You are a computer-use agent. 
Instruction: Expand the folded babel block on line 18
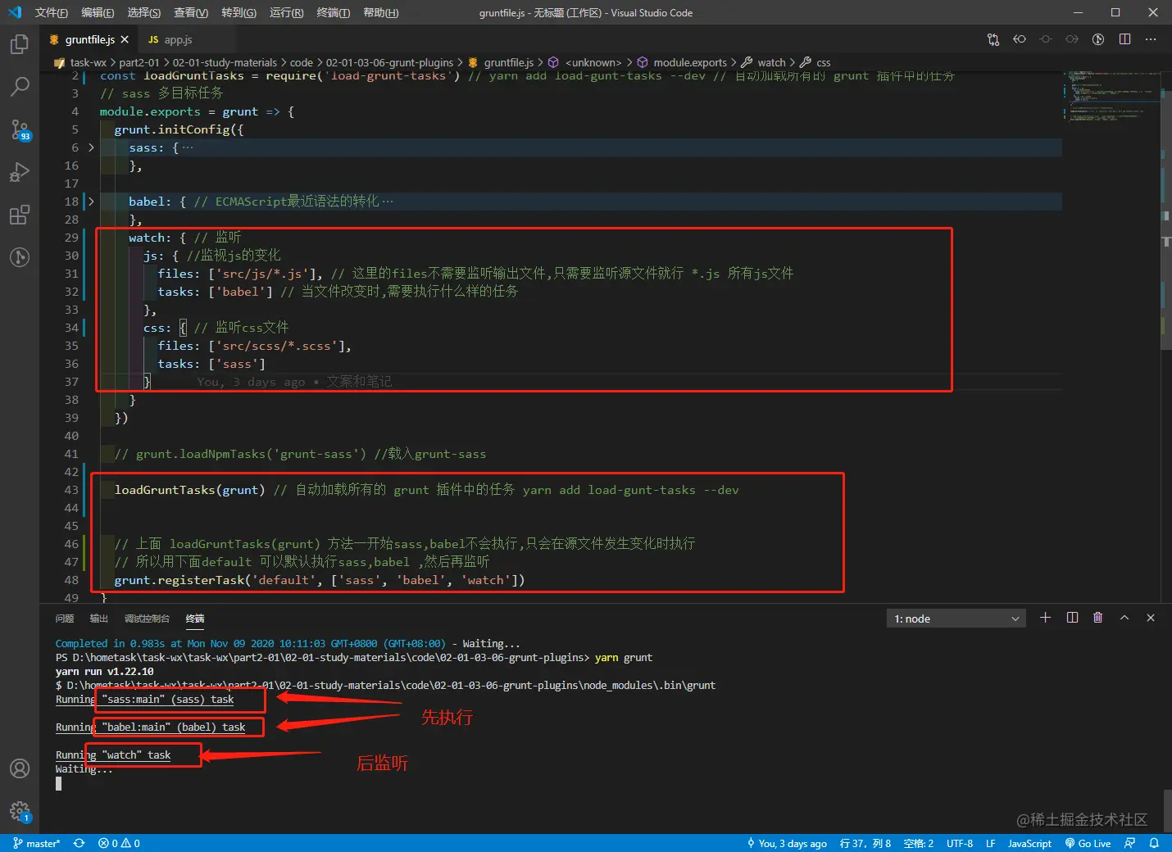pyautogui.click(x=91, y=202)
